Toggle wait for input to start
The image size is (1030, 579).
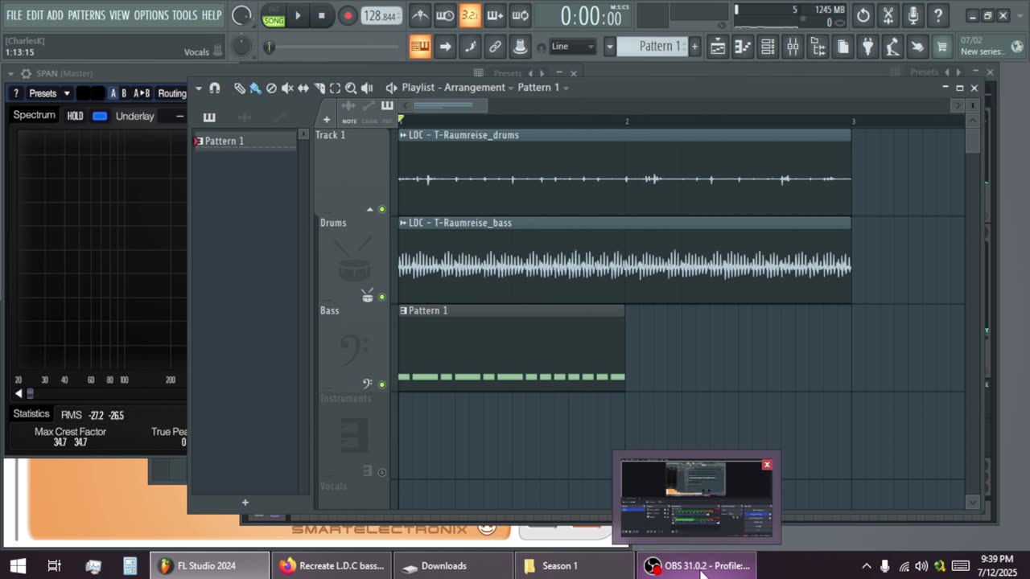coord(445,15)
